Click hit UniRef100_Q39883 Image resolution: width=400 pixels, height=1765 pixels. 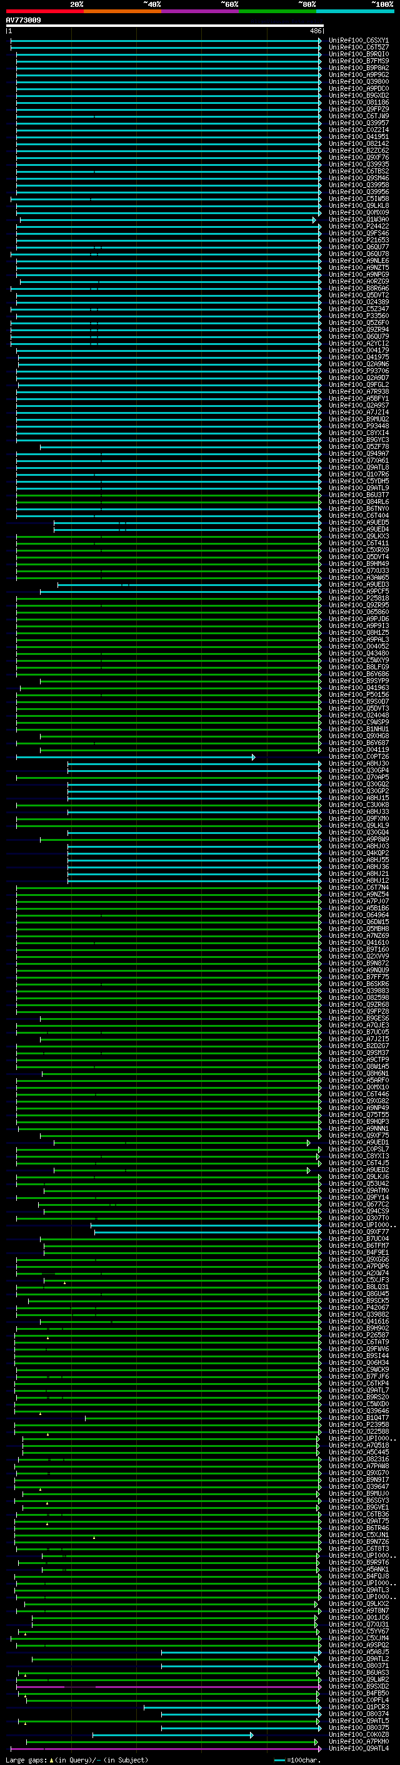358,991
